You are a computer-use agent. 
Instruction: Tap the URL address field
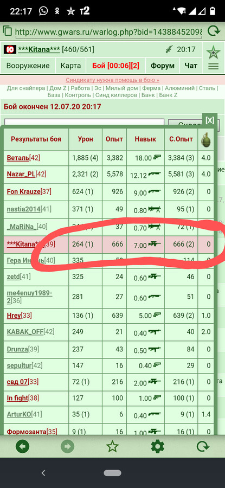click(108, 31)
